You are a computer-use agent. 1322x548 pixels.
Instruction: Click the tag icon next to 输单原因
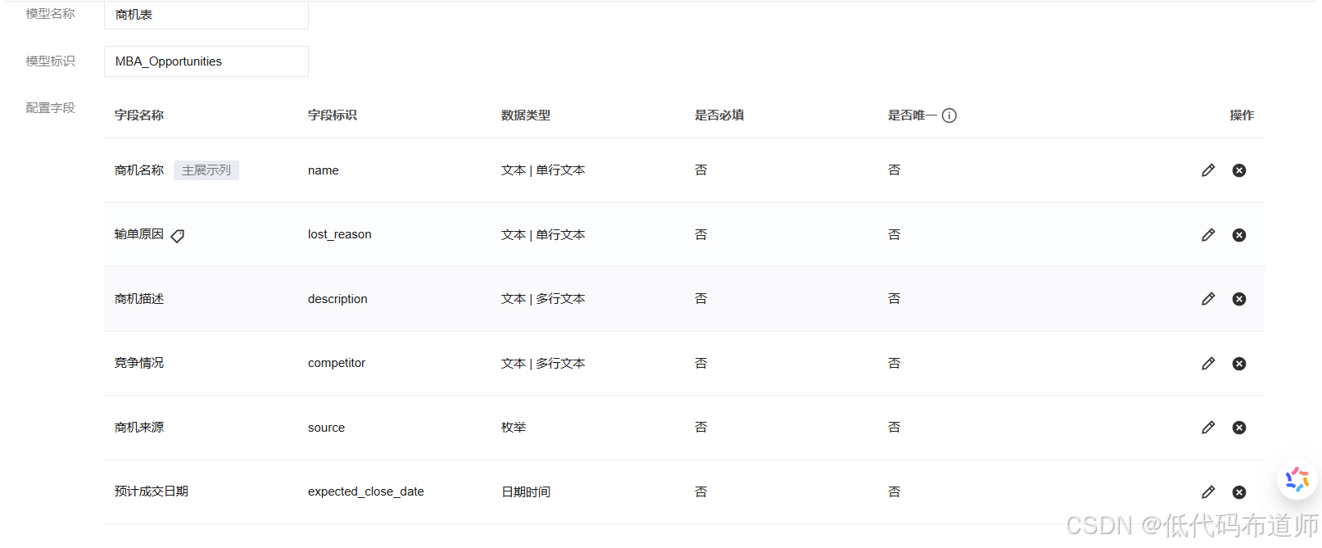click(177, 236)
